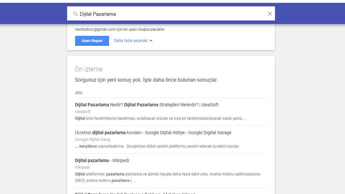Click the IdeaSoft result description text
Screen dimensions: 345x194
coord(160,118)
